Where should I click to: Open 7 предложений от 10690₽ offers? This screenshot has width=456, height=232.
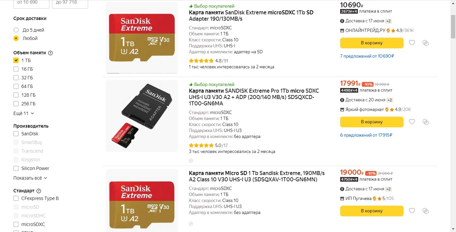pyautogui.click(x=367, y=56)
